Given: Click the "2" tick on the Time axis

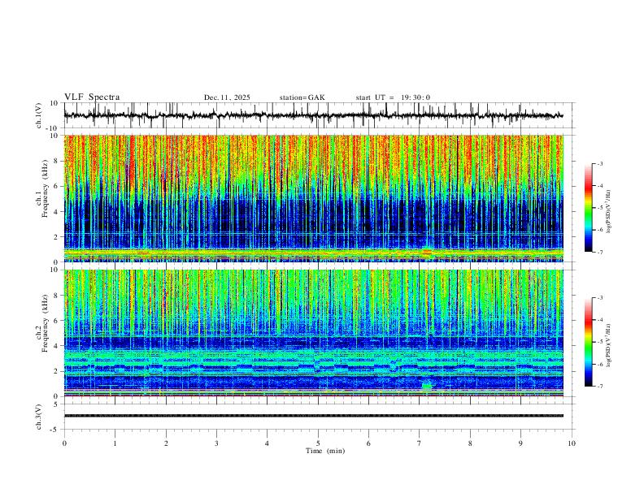Looking at the screenshot, I should (x=166, y=443).
